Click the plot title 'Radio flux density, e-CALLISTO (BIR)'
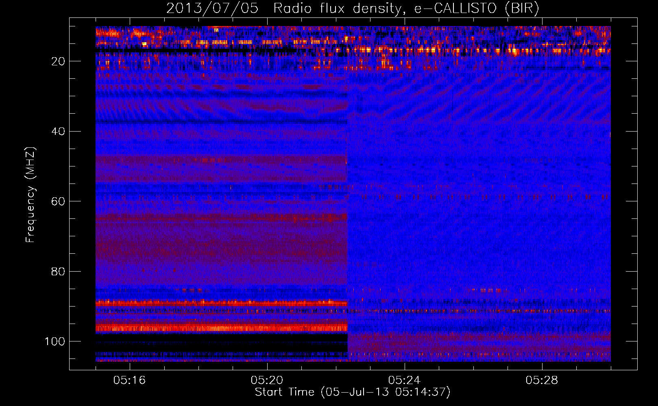Image resolution: width=658 pixels, height=406 pixels. 406,9
